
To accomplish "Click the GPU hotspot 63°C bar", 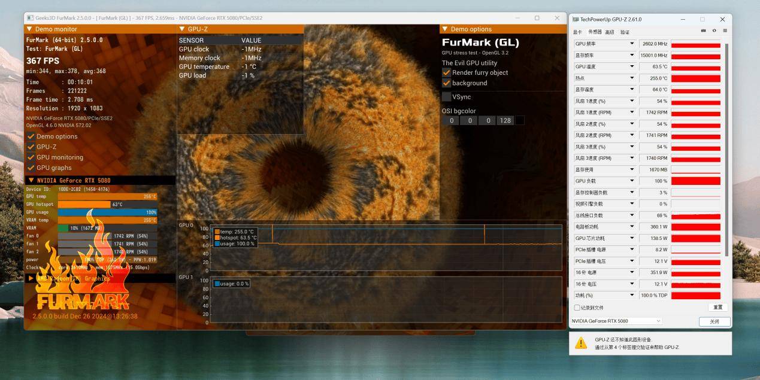I will (84, 204).
